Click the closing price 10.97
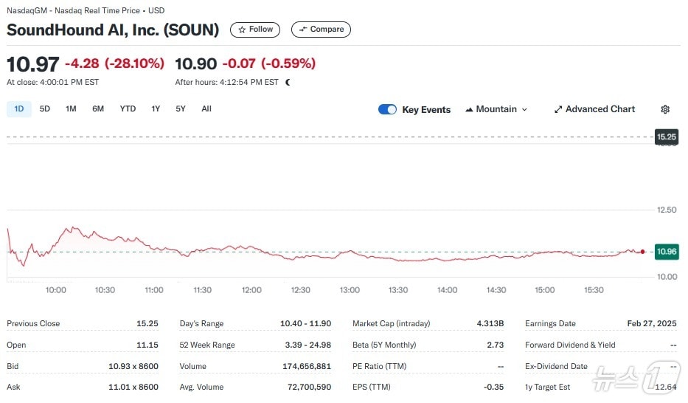This screenshot has height=403, width=688. point(33,64)
